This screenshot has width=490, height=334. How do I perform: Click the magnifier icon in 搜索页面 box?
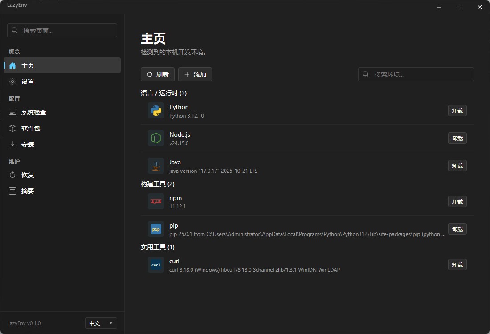point(15,30)
